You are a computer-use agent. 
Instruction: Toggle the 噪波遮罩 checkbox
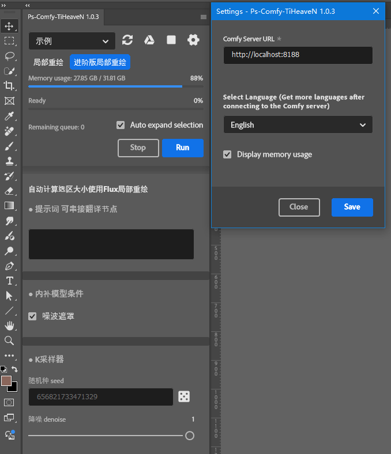32,316
